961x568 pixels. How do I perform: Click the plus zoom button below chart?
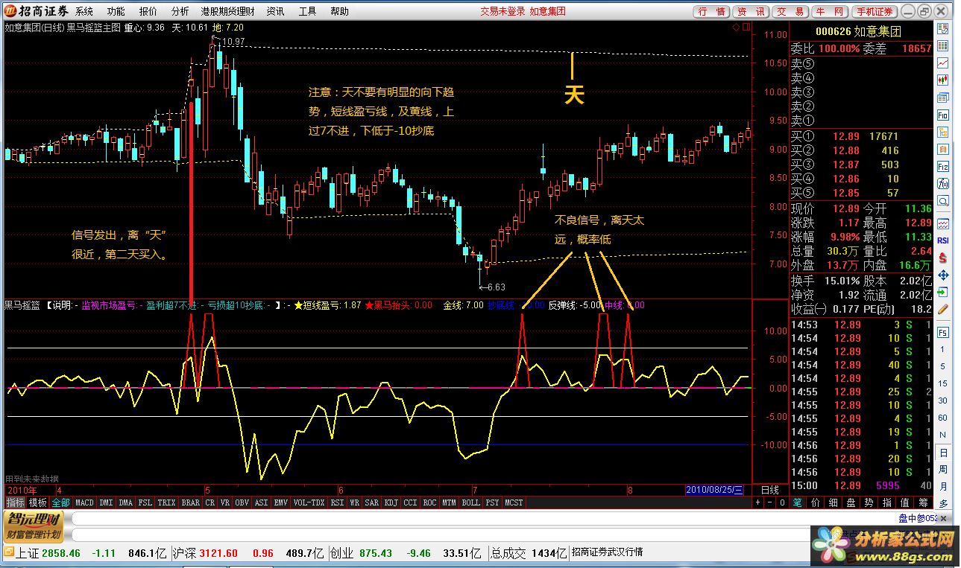(x=758, y=502)
